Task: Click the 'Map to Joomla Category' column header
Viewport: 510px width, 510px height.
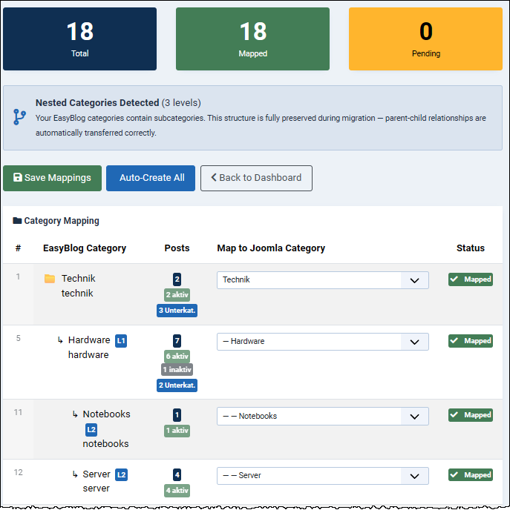Action: 271,248
